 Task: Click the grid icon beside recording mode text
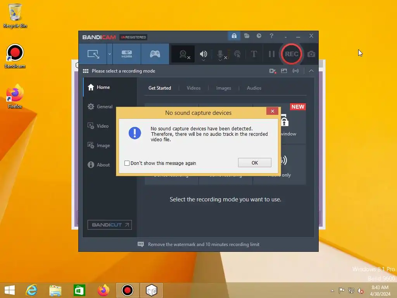pos(86,71)
